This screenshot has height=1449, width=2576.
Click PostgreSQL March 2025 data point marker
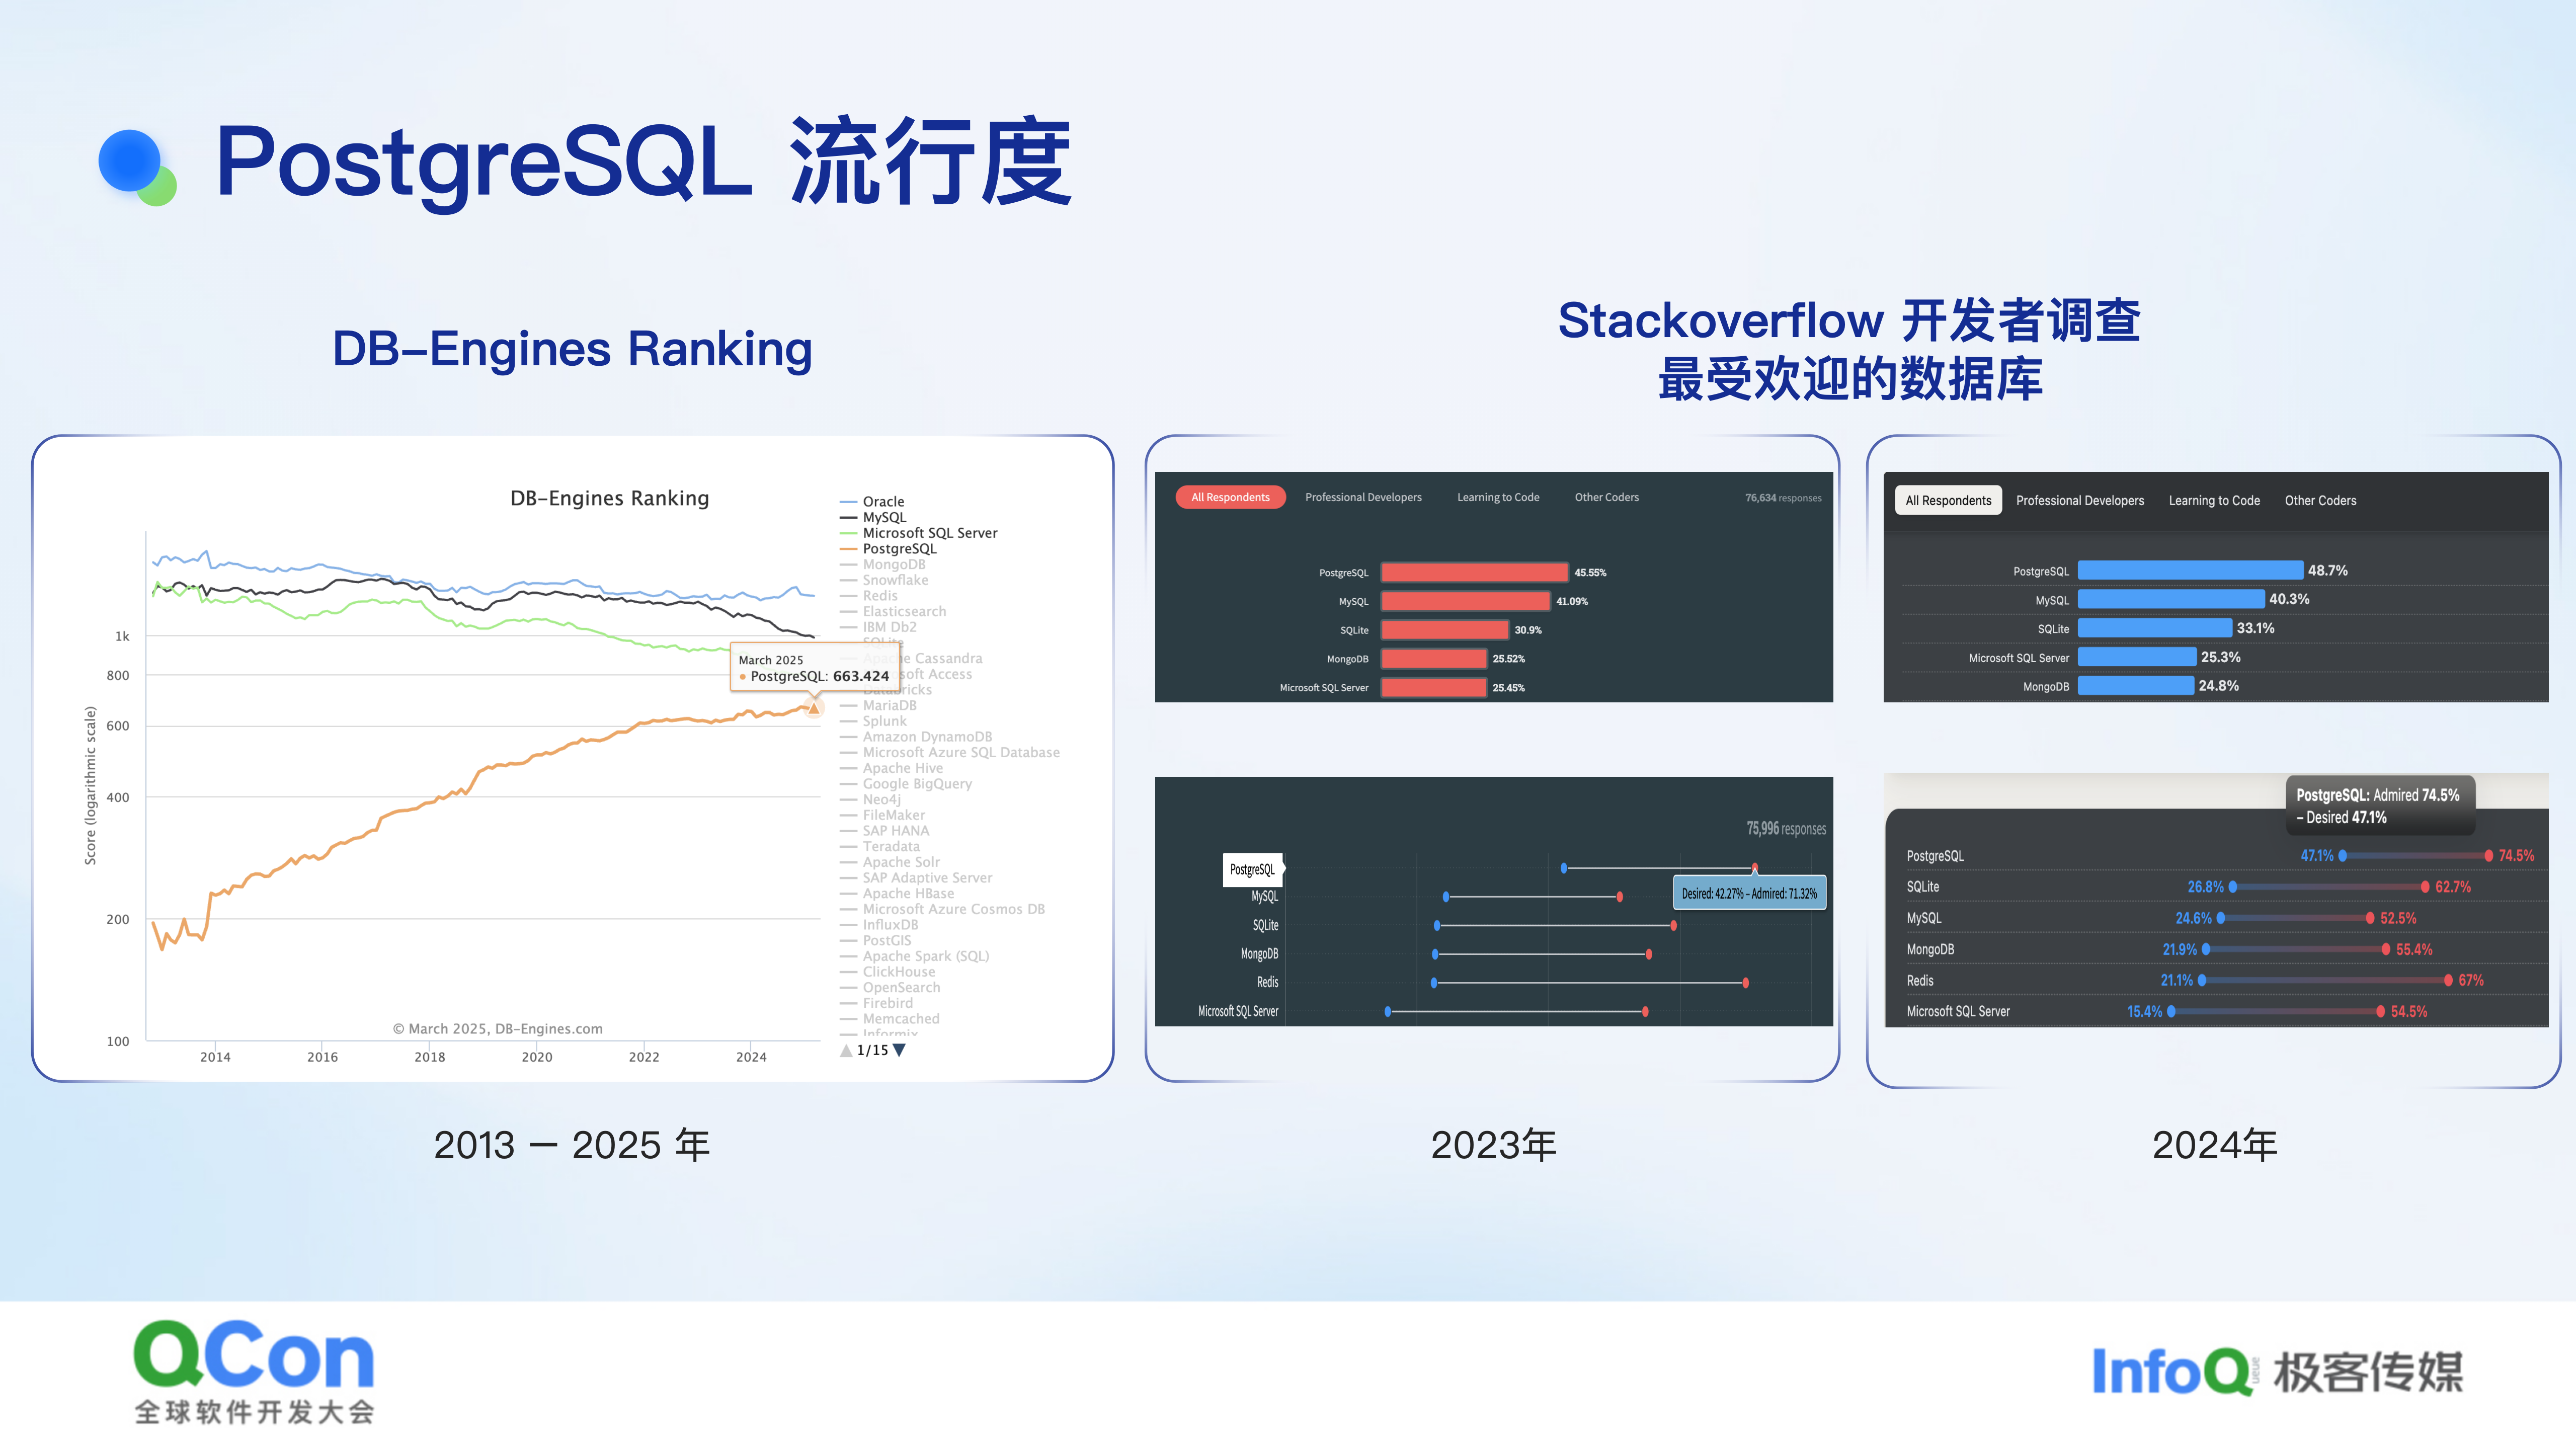[814, 708]
